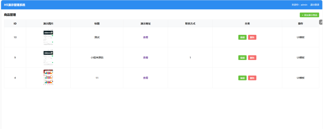Click ID cell showing 4

(15, 78)
